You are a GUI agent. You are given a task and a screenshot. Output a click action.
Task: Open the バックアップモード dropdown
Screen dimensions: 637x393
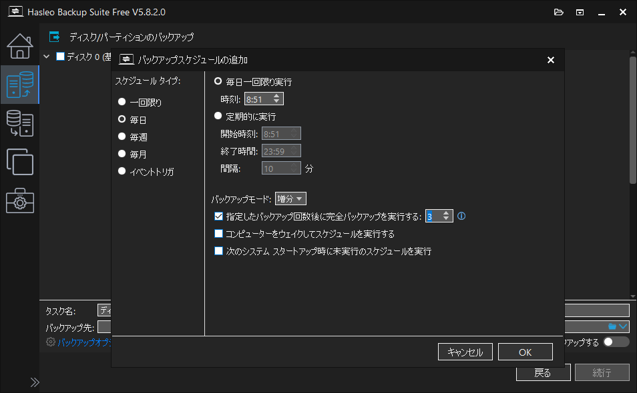[290, 199]
